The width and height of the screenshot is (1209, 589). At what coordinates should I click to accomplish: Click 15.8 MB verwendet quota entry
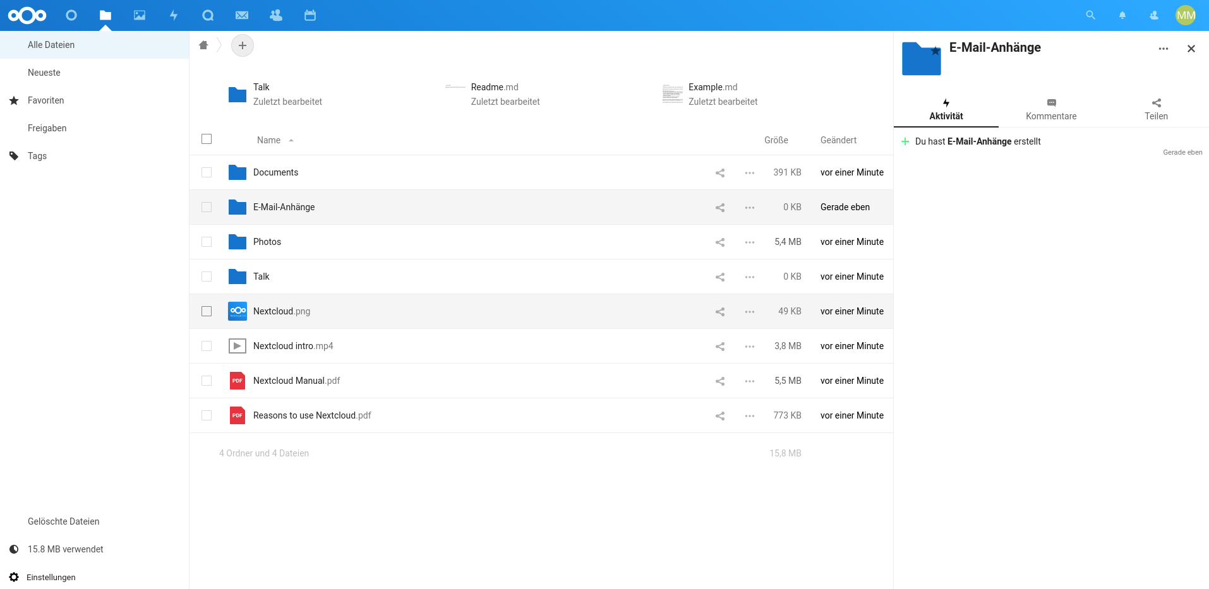(94, 549)
